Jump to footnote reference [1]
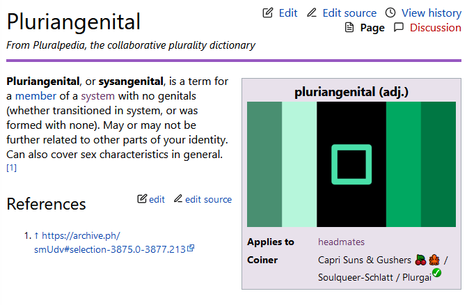467x305 pixels. click(x=11, y=168)
